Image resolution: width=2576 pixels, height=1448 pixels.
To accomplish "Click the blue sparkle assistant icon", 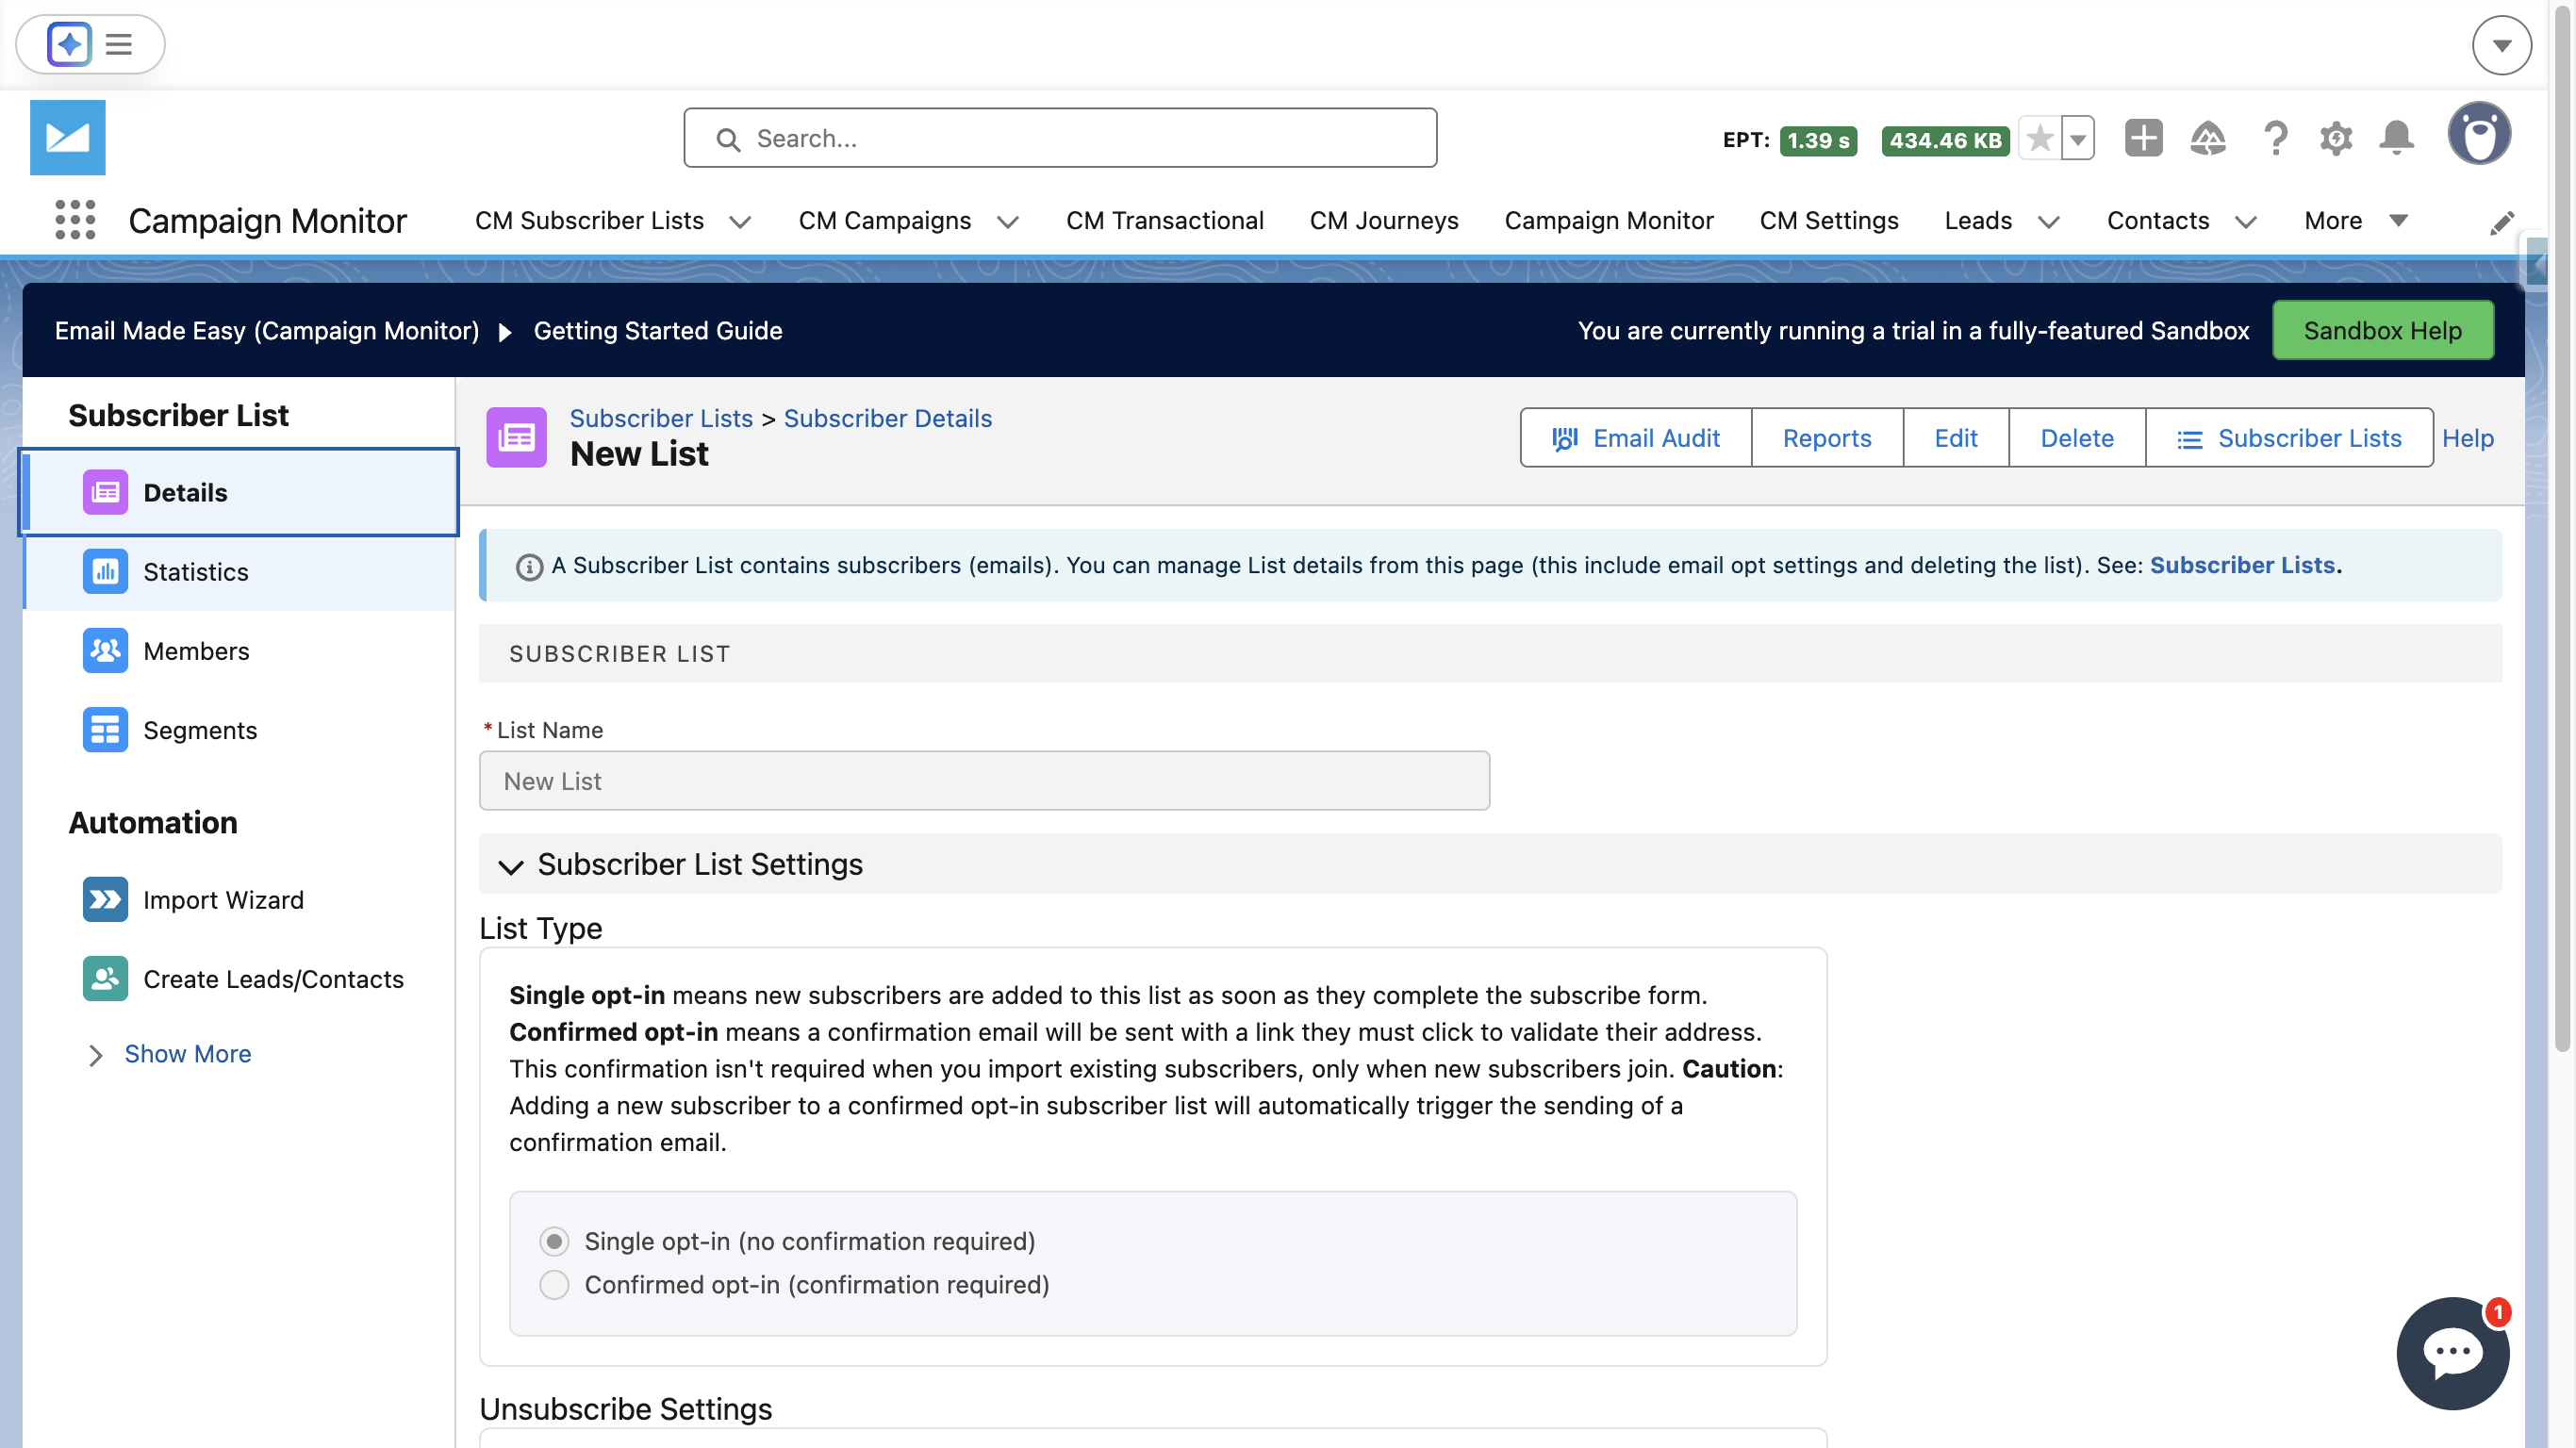I will (69, 44).
